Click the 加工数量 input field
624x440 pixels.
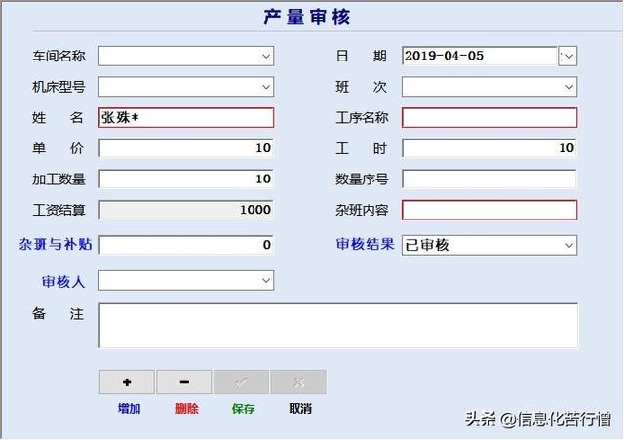coord(186,179)
